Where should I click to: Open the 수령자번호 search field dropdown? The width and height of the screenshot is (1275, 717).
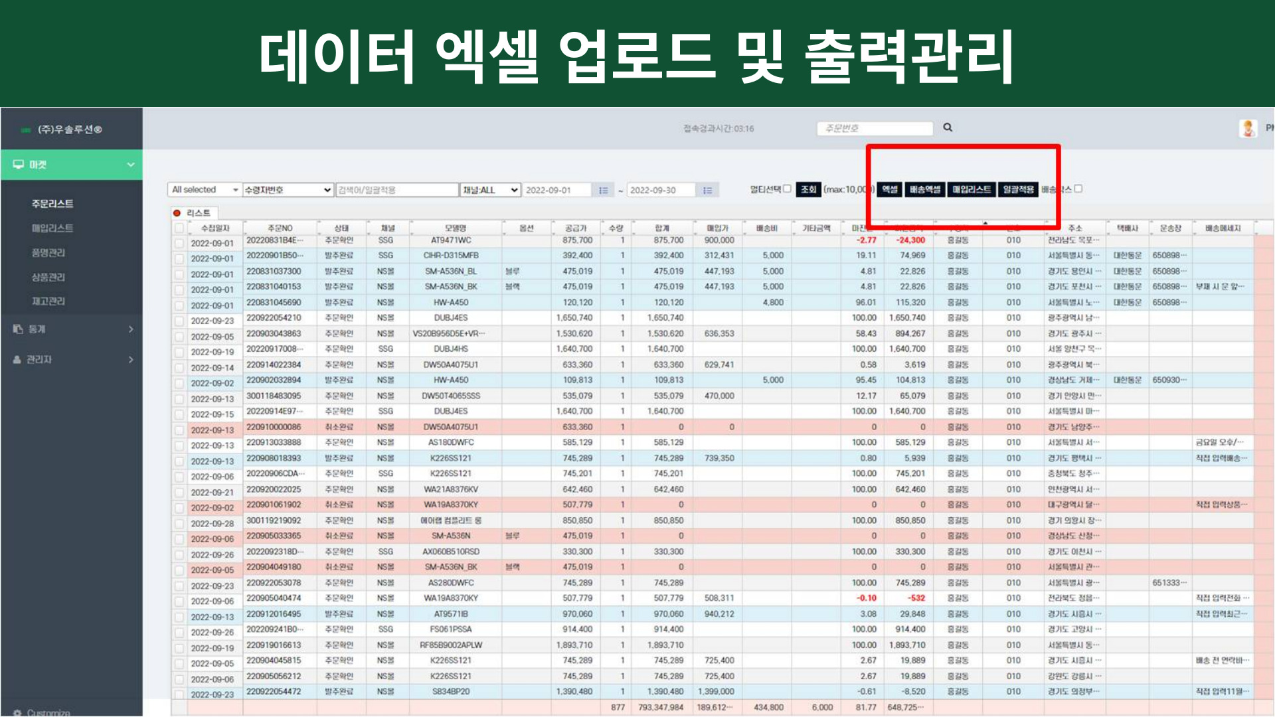288,190
